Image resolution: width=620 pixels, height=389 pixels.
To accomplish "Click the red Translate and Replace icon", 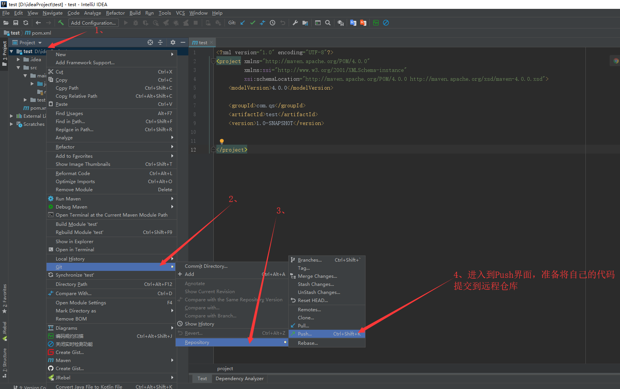I will [363, 23].
